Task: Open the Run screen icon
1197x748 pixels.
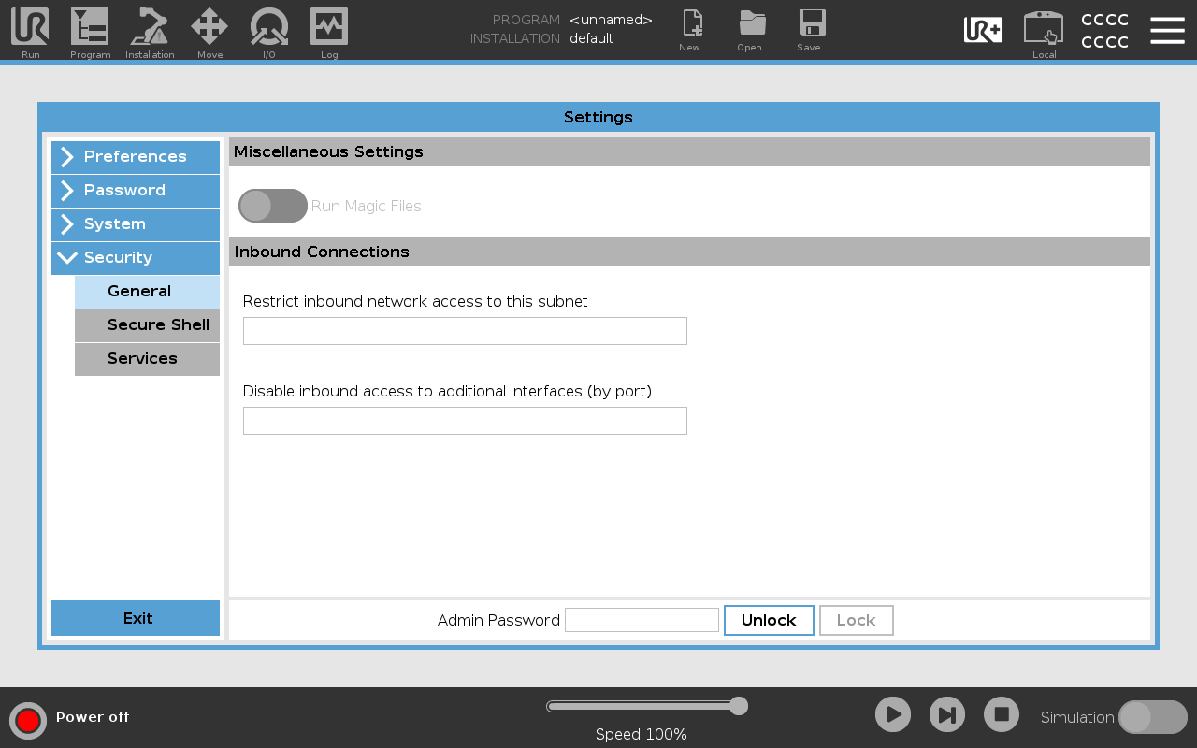Action: click(30, 28)
